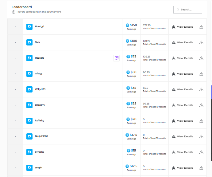
Task: Click the $17,5 earnings value
Action: [133, 135]
